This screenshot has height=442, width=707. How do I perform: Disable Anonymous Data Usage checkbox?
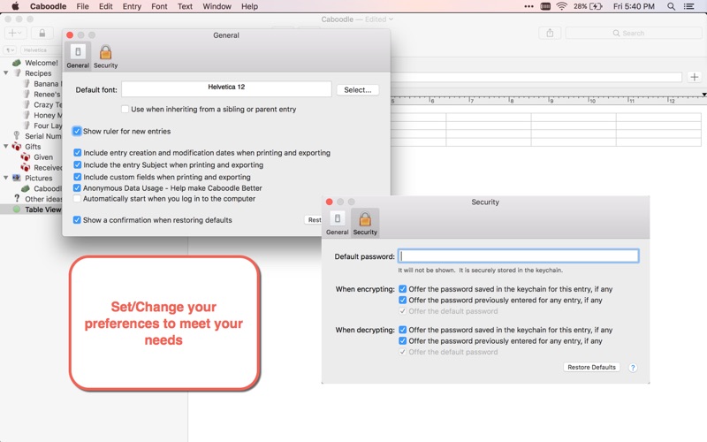click(77, 188)
